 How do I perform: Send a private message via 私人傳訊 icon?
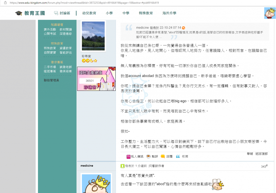tap(129, 156)
